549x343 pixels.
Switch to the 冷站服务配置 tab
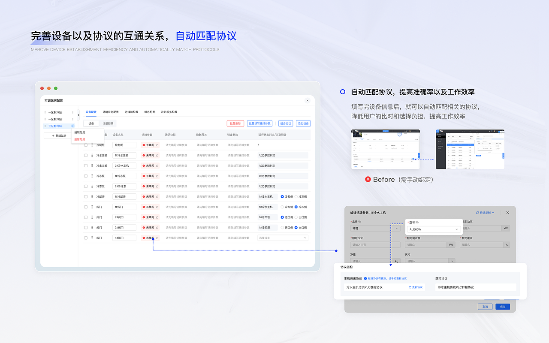[x=169, y=112]
